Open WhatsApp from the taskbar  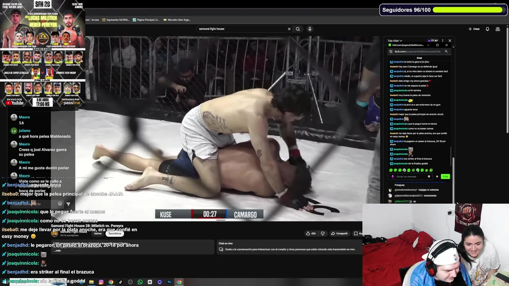click(140, 282)
